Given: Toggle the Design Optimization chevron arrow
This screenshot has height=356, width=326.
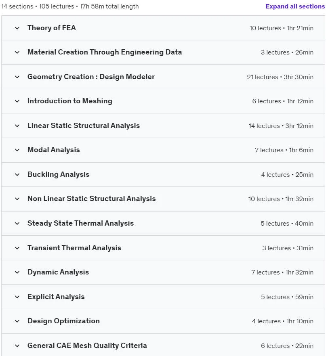Looking at the screenshot, I should tap(17, 321).
